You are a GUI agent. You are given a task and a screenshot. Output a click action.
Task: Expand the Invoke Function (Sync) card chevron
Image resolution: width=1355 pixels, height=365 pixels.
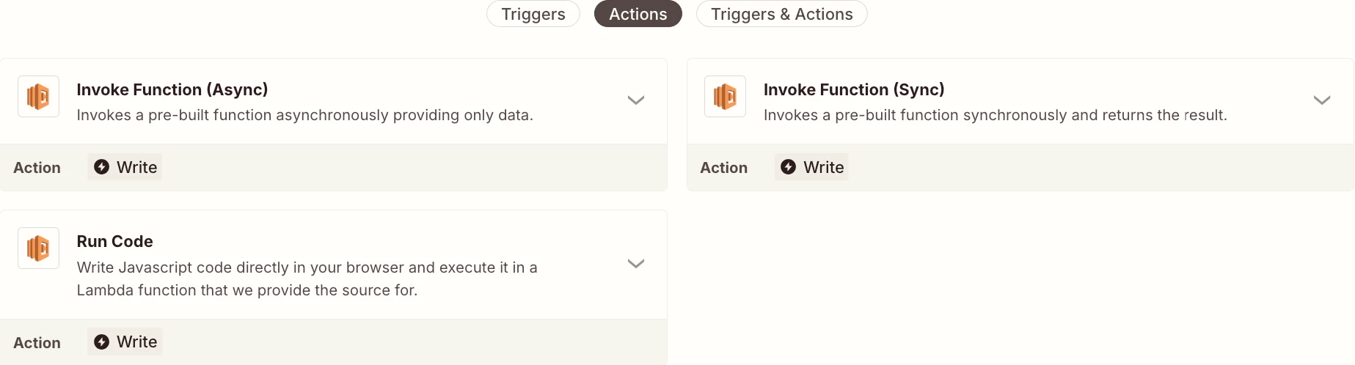coord(1321,100)
